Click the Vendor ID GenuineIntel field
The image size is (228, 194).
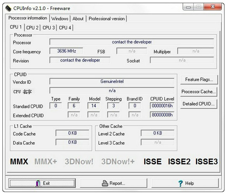pyautogui.click(x=112, y=81)
